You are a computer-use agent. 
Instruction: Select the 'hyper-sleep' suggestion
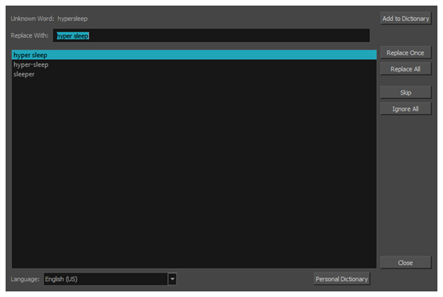pyautogui.click(x=31, y=64)
